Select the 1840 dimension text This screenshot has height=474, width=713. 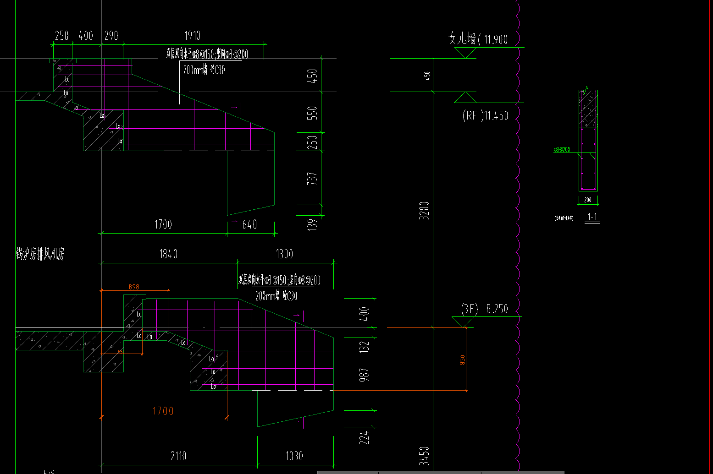(x=168, y=254)
